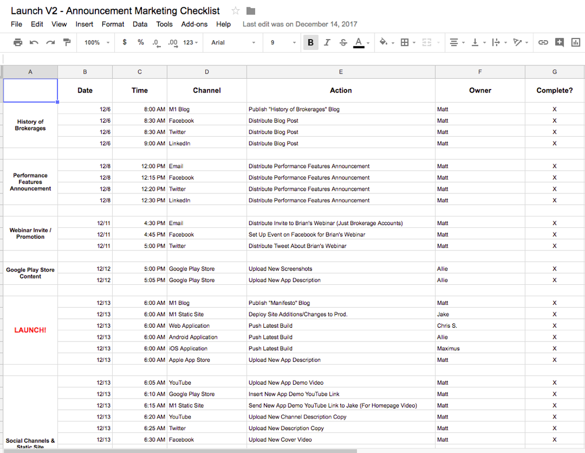Select column D header
The height and width of the screenshot is (453, 585).
(207, 72)
